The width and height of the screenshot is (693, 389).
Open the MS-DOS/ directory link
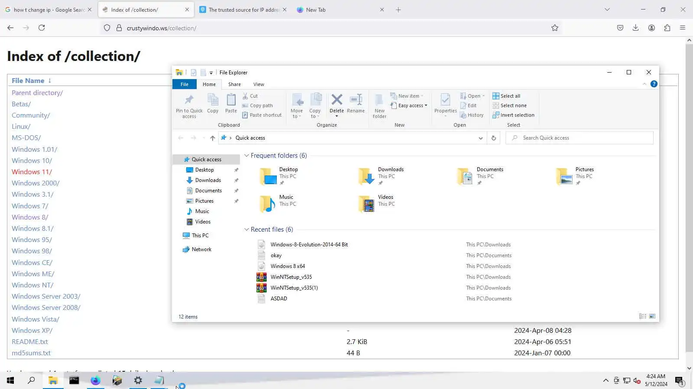point(26,138)
